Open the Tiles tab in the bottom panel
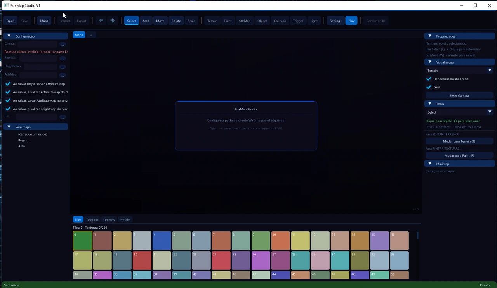 pyautogui.click(x=78, y=220)
